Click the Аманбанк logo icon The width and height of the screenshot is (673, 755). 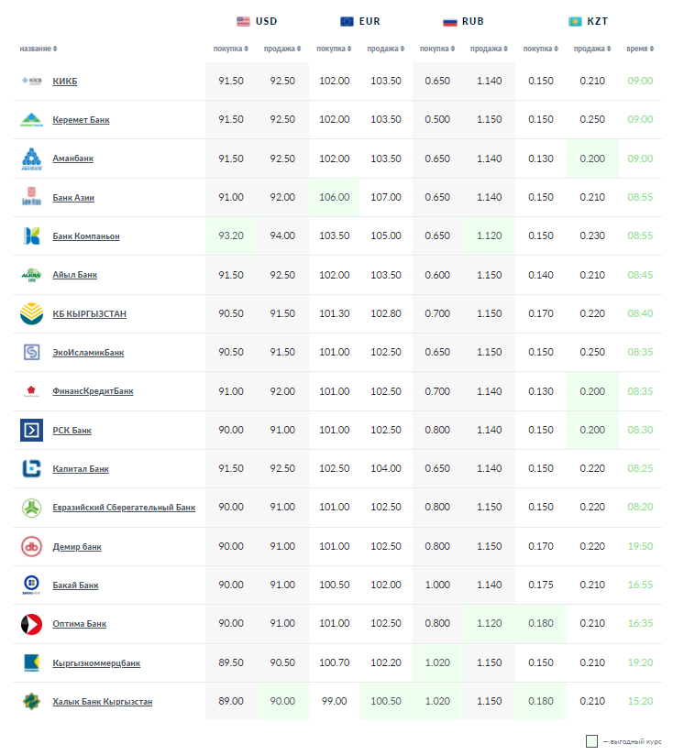click(31, 159)
